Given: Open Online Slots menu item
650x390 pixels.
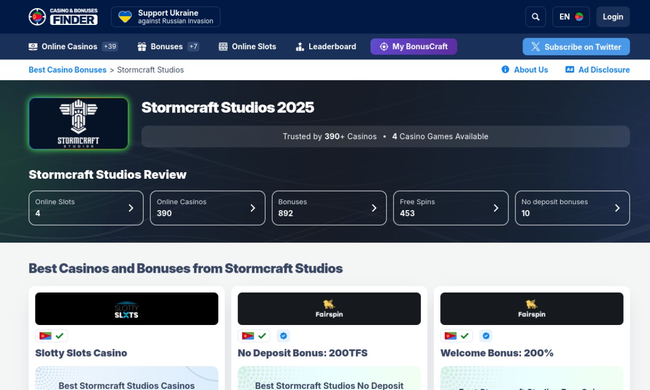Looking at the screenshot, I should point(247,47).
